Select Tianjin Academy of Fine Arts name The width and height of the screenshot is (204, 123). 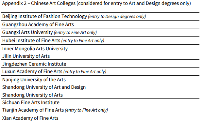[33, 110]
